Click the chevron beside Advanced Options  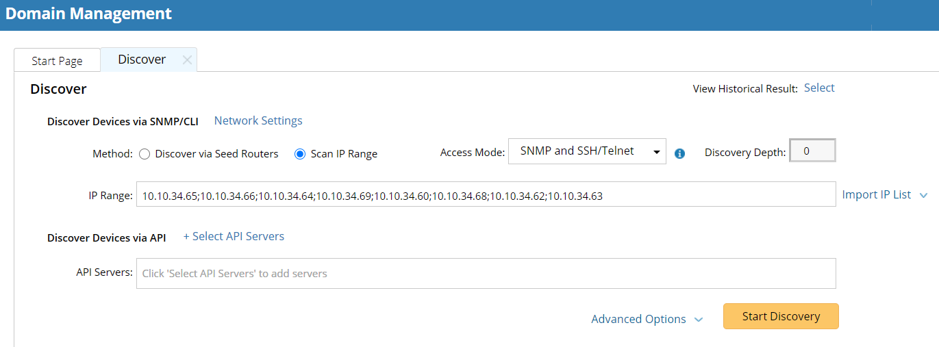click(x=699, y=320)
